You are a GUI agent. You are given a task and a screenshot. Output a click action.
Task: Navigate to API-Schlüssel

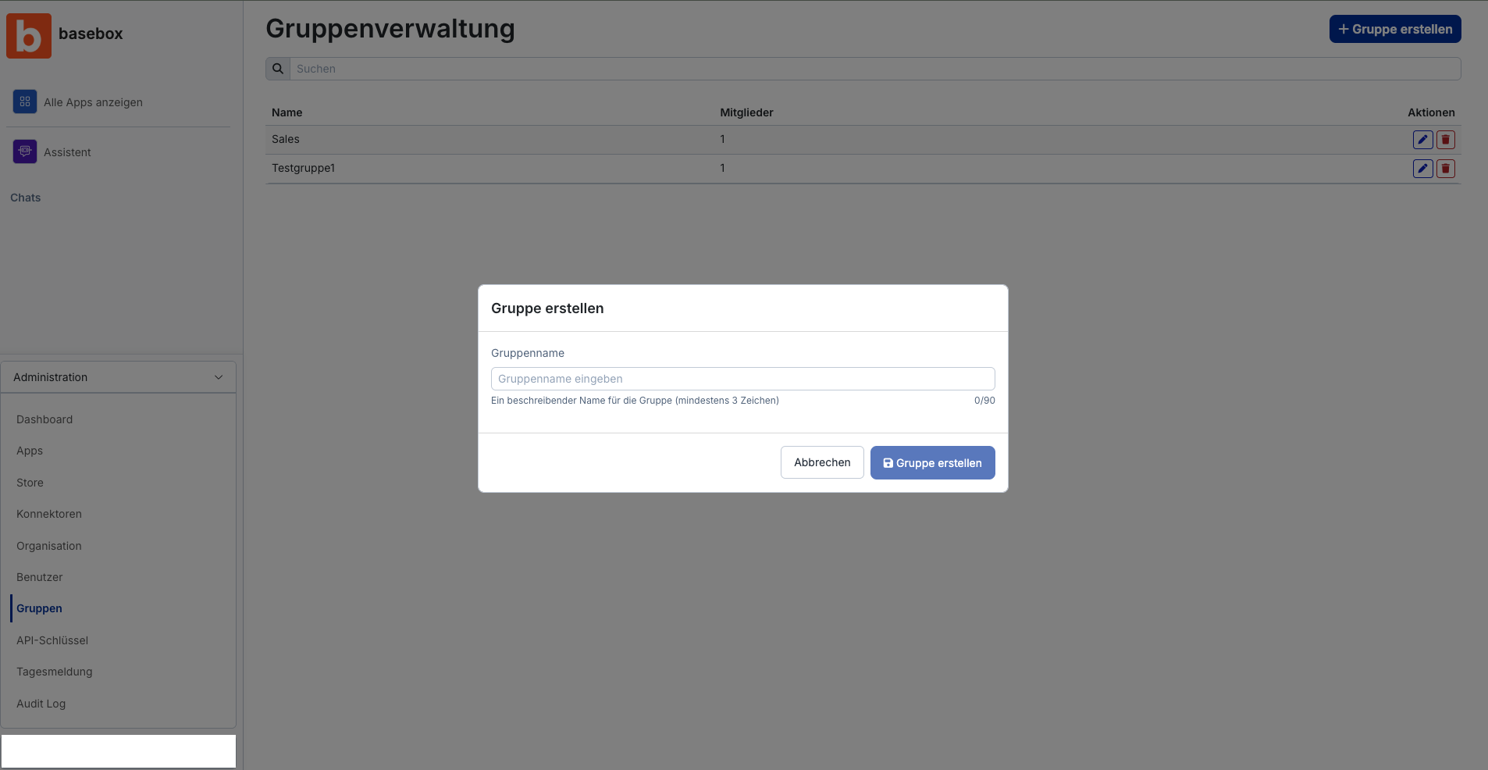coord(52,640)
